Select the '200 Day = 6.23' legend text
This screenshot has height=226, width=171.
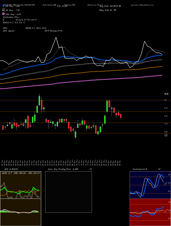(x=13, y=14)
